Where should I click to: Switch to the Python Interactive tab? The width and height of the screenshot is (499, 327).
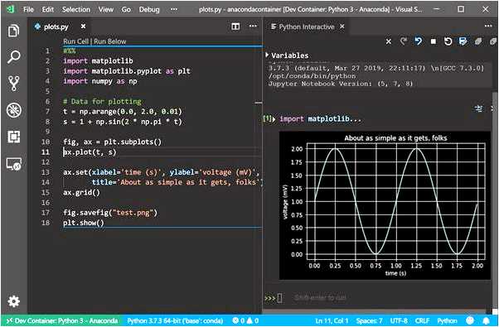coord(307,26)
